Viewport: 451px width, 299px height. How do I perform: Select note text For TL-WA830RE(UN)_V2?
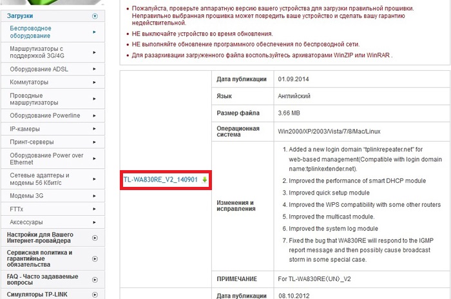click(314, 279)
